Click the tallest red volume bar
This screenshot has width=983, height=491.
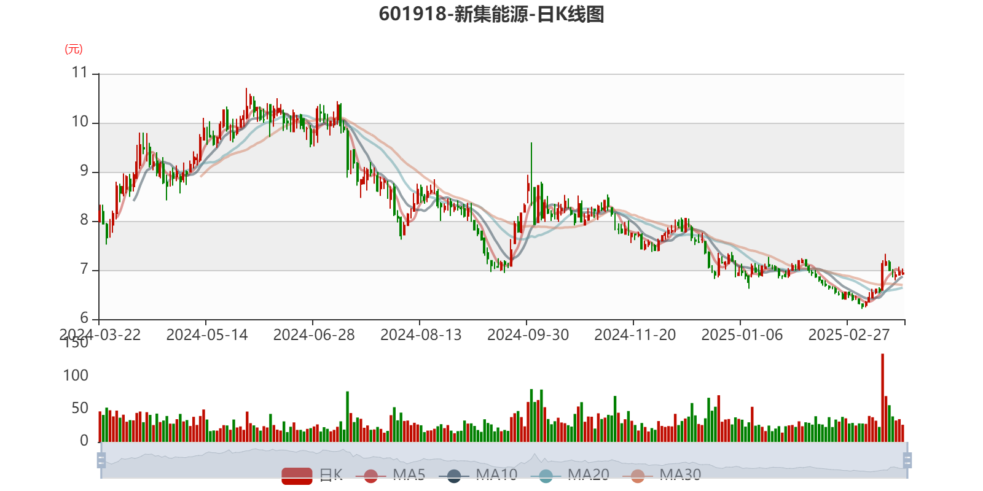pyautogui.click(x=882, y=398)
